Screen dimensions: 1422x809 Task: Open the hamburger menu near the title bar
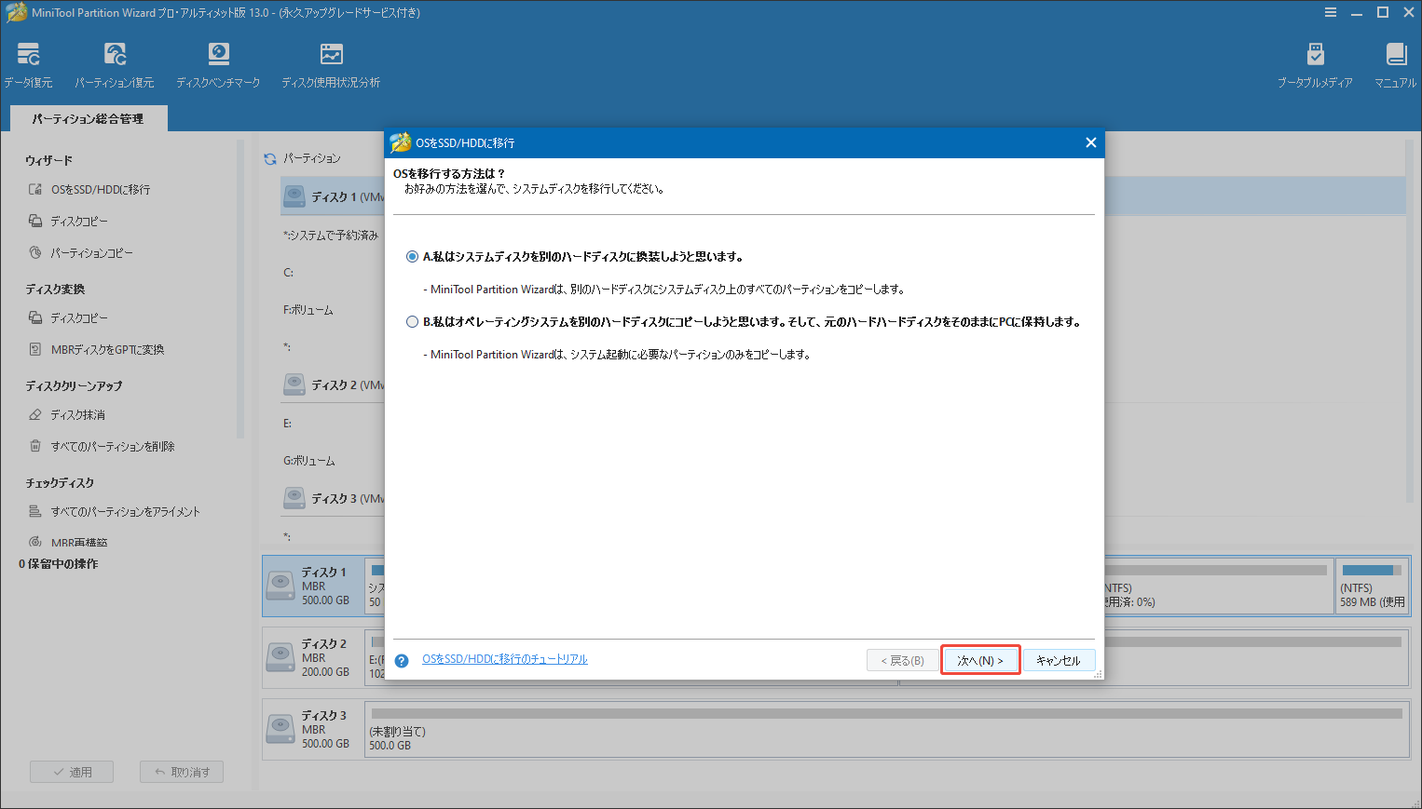pos(1331,12)
